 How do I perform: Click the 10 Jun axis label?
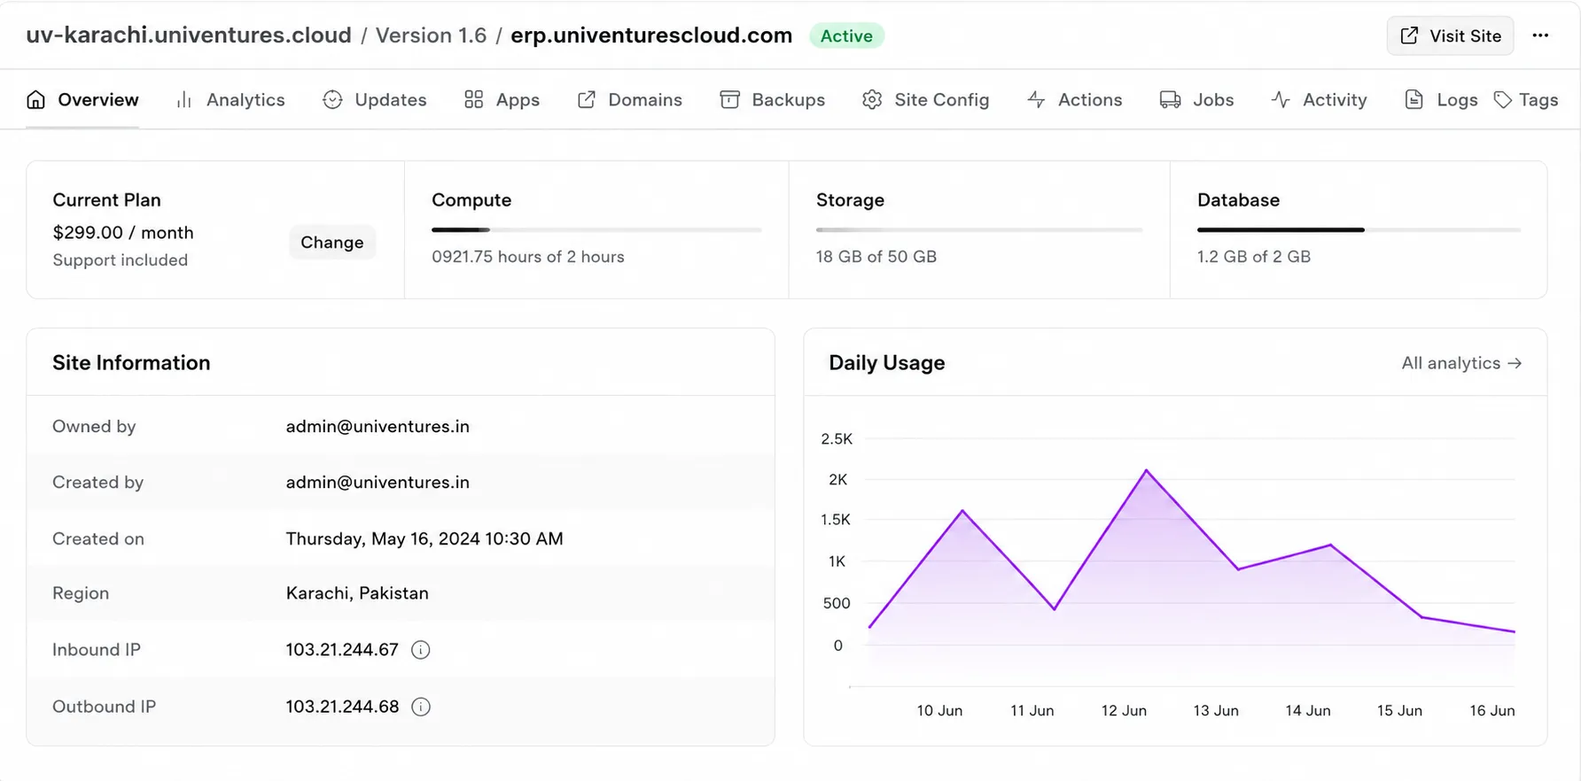tap(939, 711)
